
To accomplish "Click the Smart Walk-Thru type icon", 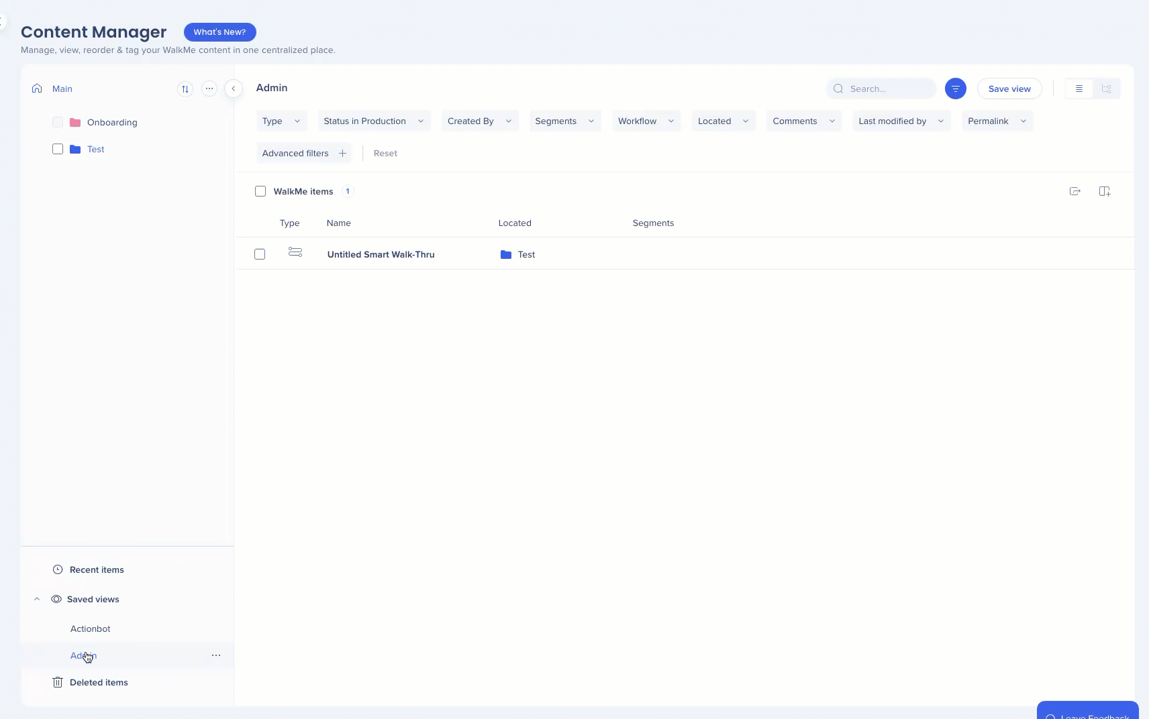I will 295,252.
